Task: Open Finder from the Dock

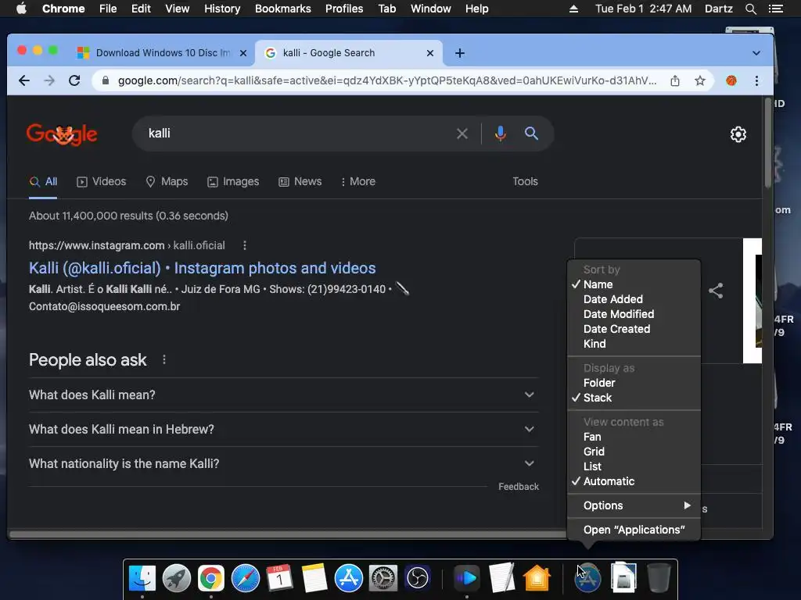Action: [x=142, y=578]
